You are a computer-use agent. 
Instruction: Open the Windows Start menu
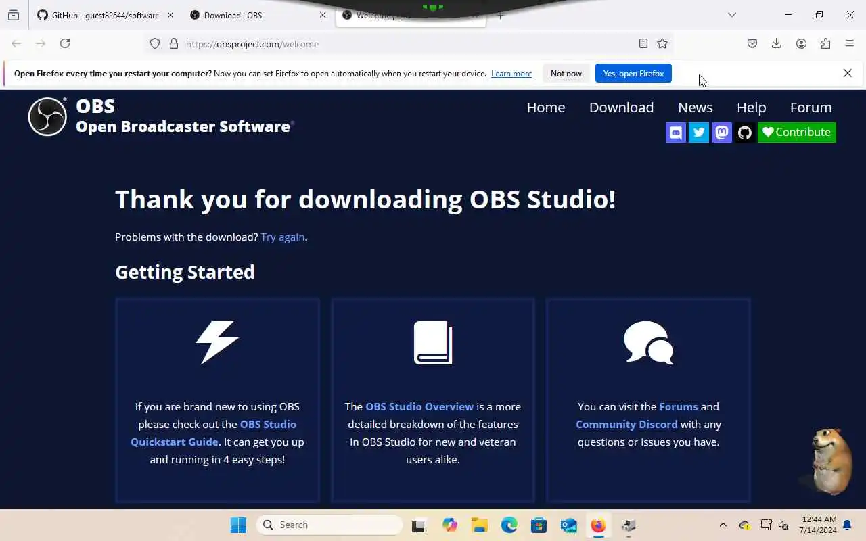tap(239, 525)
